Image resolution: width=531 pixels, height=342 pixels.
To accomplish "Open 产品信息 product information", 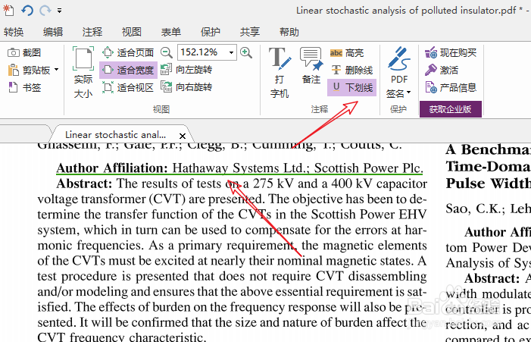I will (451, 87).
